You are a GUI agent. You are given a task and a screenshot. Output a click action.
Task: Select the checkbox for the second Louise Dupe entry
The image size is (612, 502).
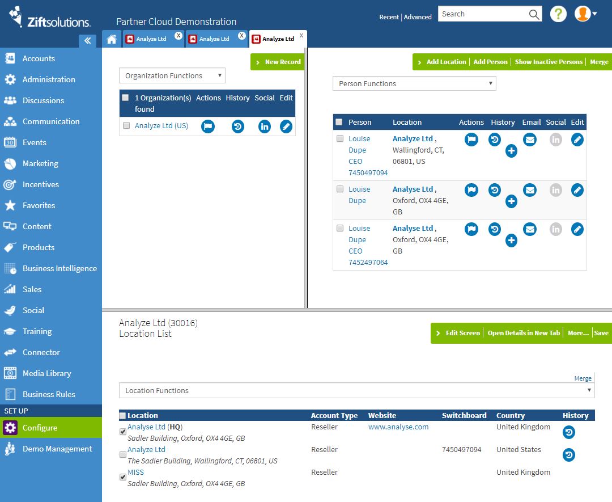coord(340,189)
